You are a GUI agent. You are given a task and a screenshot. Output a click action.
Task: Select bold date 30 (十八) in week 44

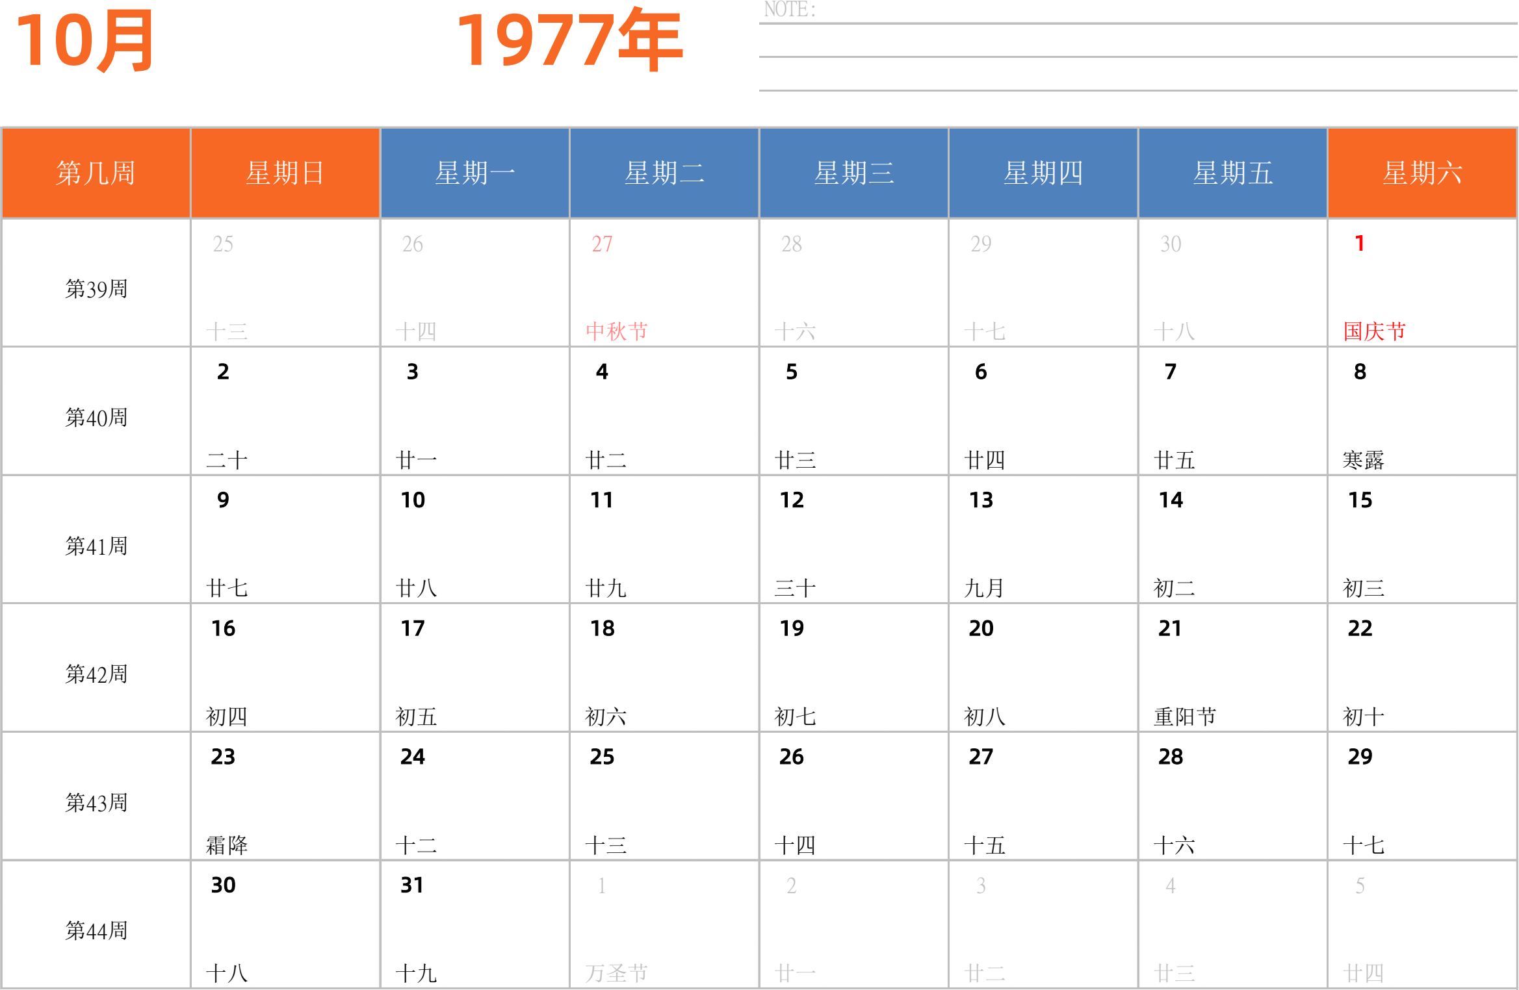[223, 885]
